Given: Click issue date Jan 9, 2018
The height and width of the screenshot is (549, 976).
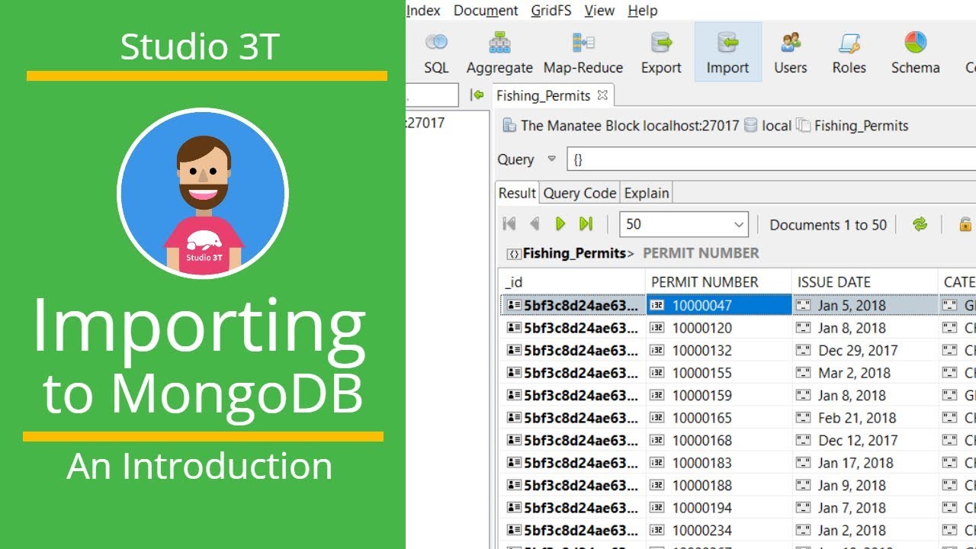Looking at the screenshot, I should pyautogui.click(x=865, y=485).
